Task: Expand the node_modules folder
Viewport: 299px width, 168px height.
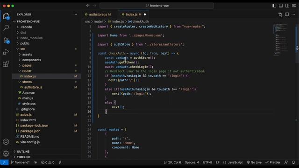Action: pyautogui.click(x=31, y=38)
